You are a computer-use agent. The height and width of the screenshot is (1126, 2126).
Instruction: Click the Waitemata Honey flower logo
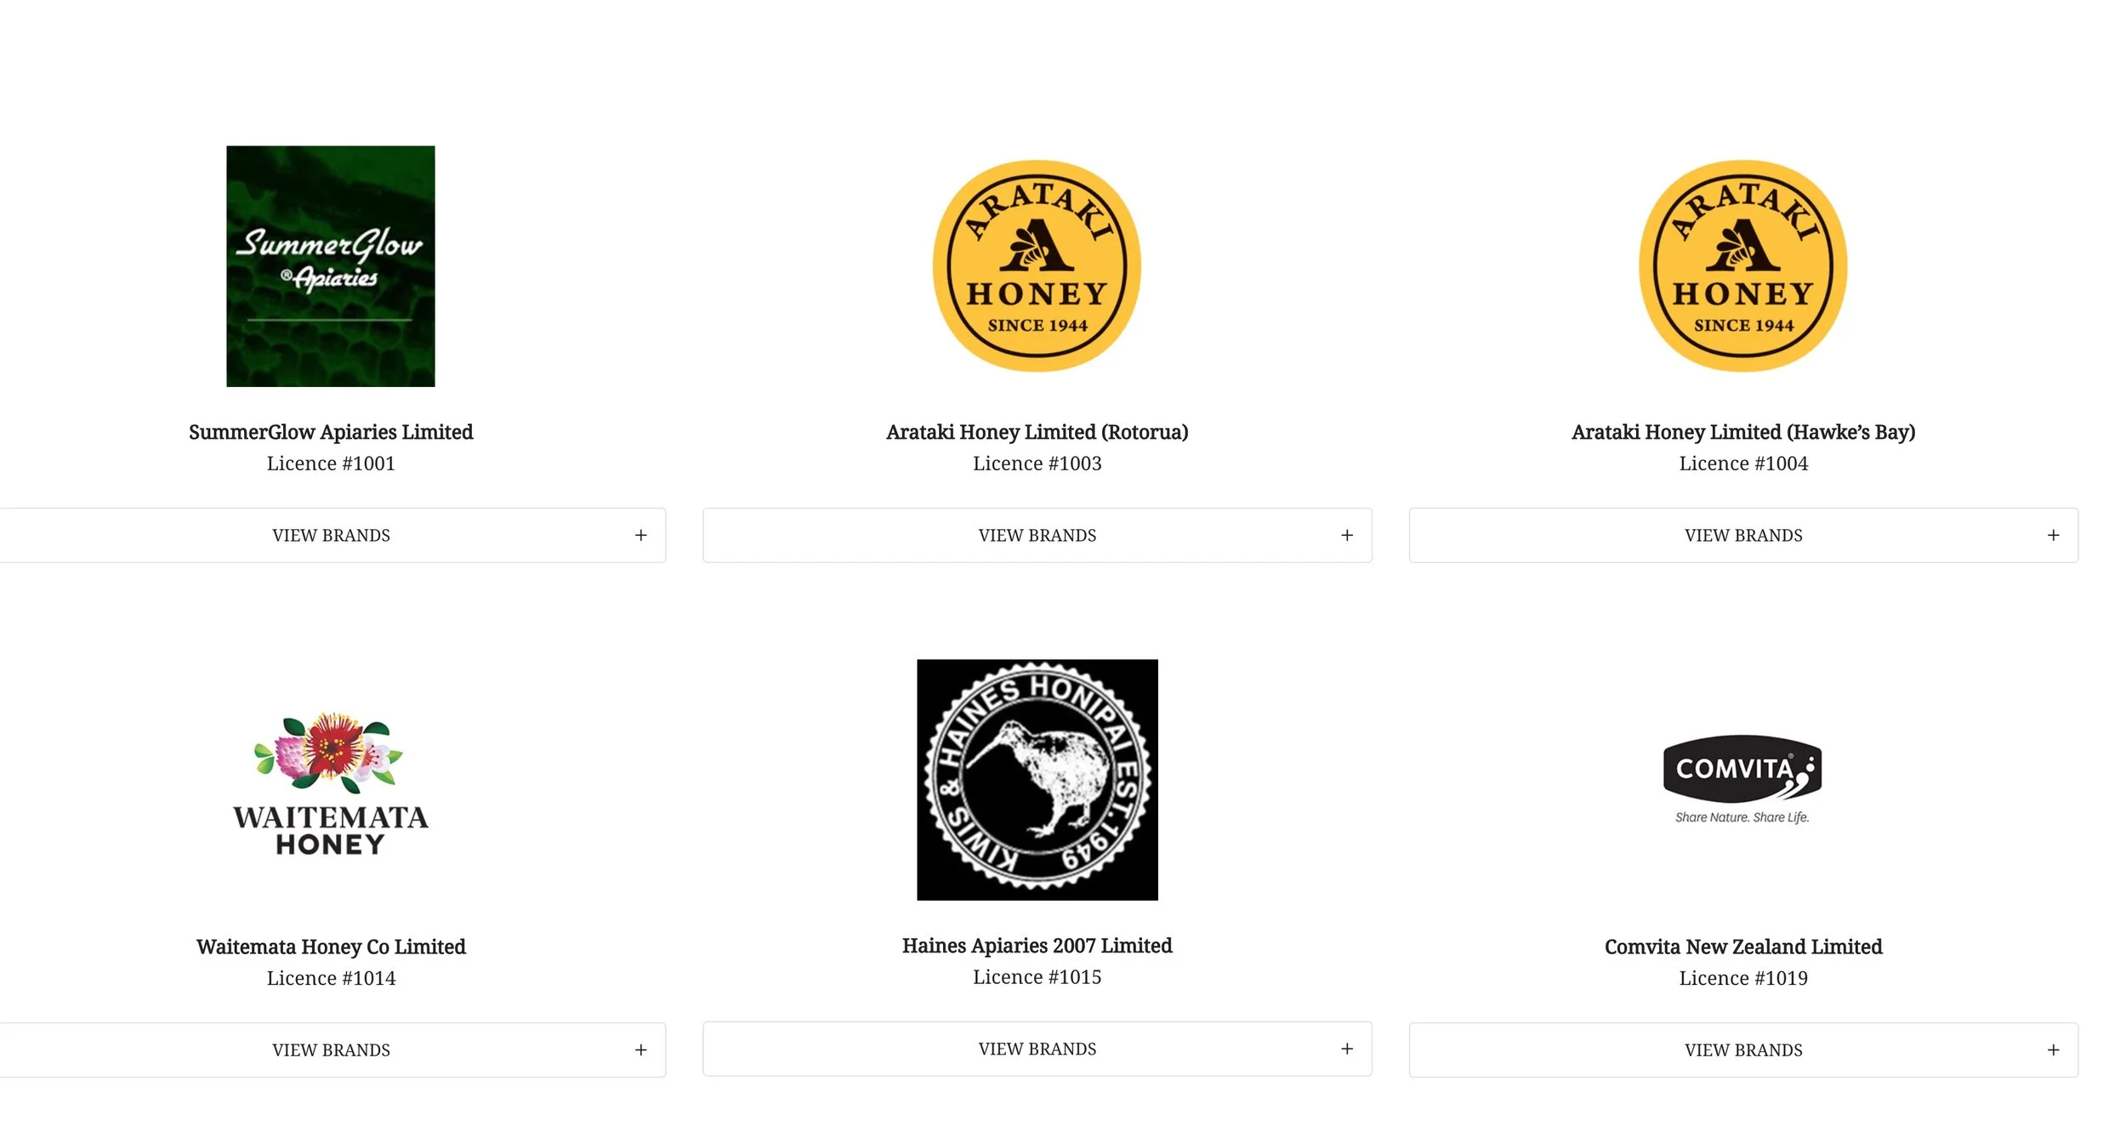(x=330, y=783)
